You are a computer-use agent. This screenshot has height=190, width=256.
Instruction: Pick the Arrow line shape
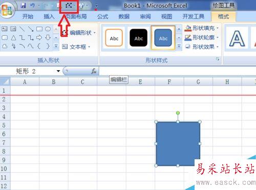click(31, 29)
